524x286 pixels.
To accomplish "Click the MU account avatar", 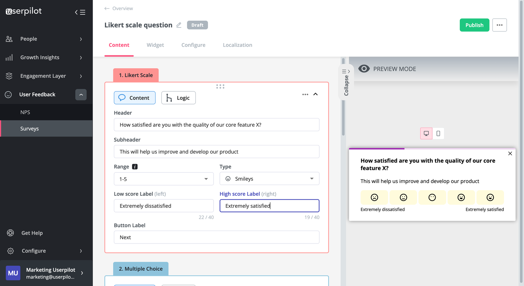I will click(x=13, y=273).
